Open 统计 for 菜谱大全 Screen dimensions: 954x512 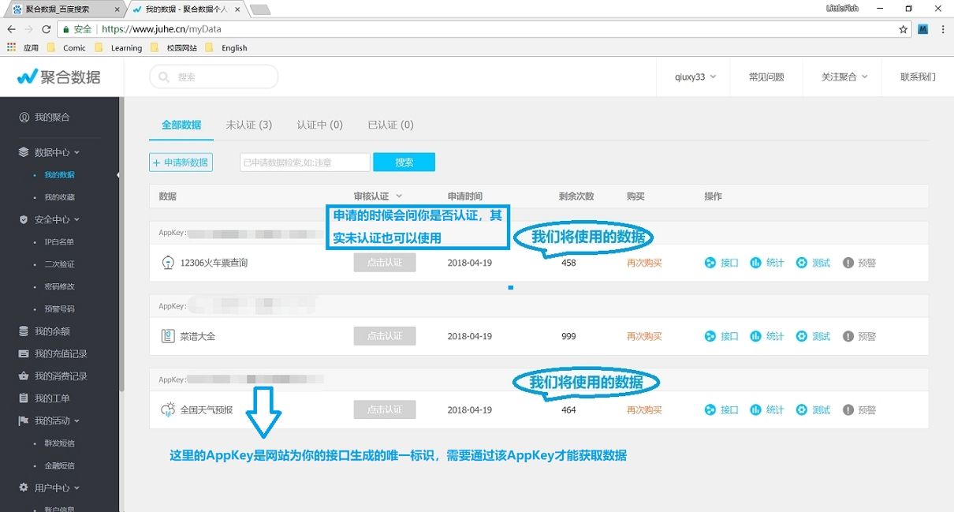tap(767, 336)
